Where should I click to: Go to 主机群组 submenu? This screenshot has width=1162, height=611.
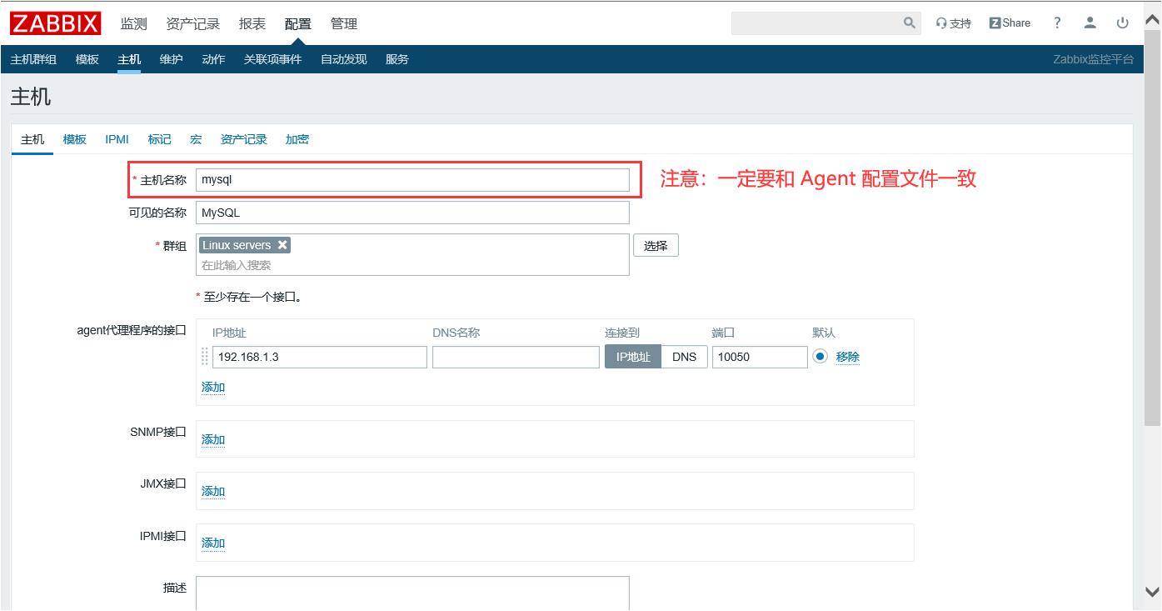[33, 59]
